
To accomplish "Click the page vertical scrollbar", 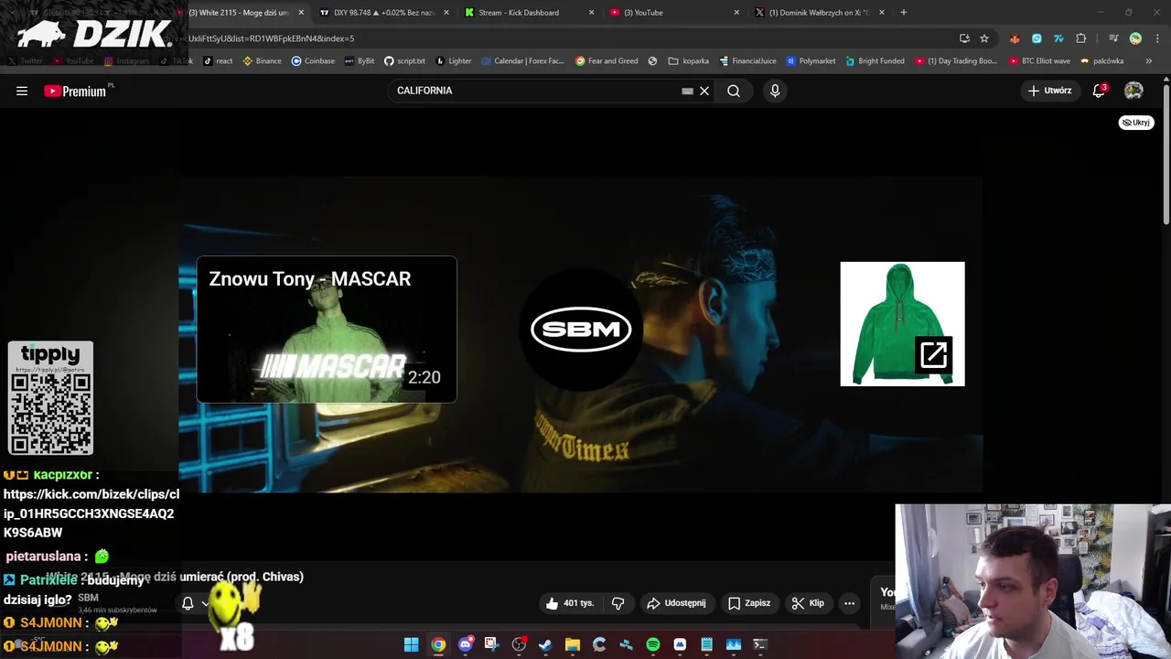I will pyautogui.click(x=1166, y=156).
